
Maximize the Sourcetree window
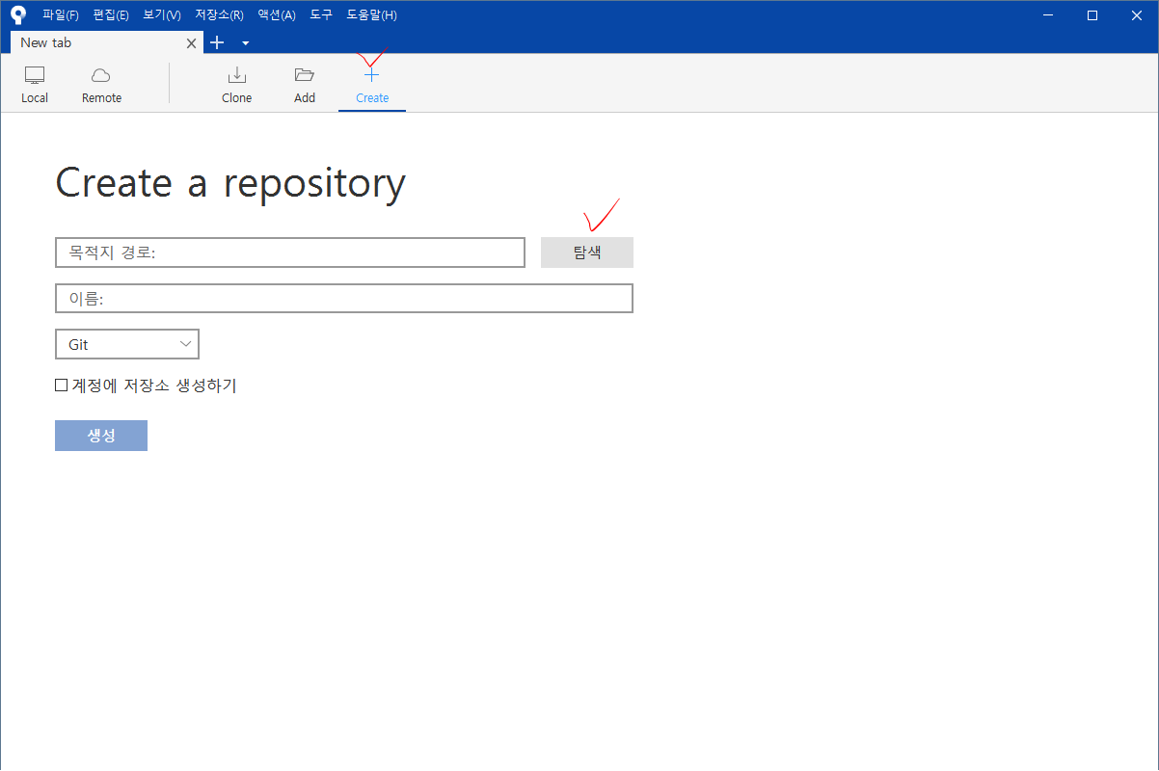pyautogui.click(x=1092, y=14)
